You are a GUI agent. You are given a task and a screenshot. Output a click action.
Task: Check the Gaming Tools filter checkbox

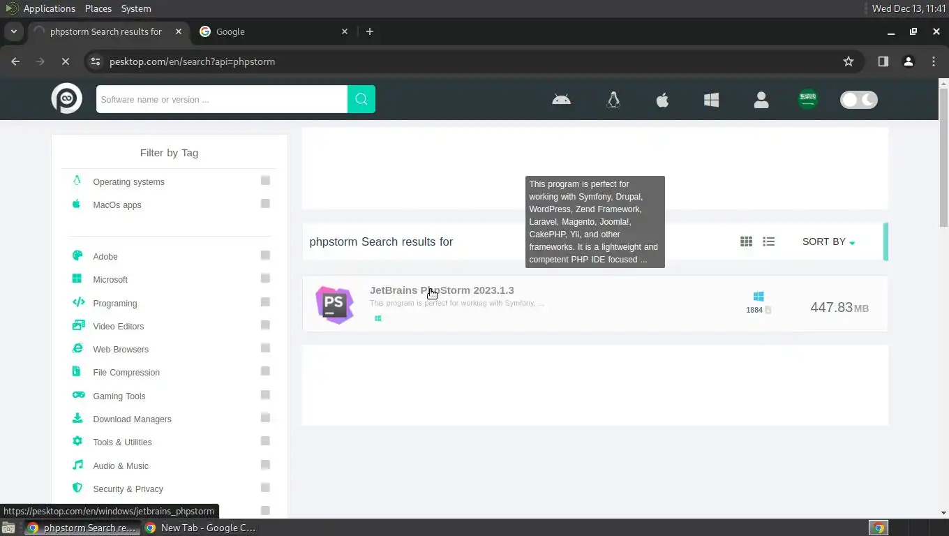[x=265, y=395]
